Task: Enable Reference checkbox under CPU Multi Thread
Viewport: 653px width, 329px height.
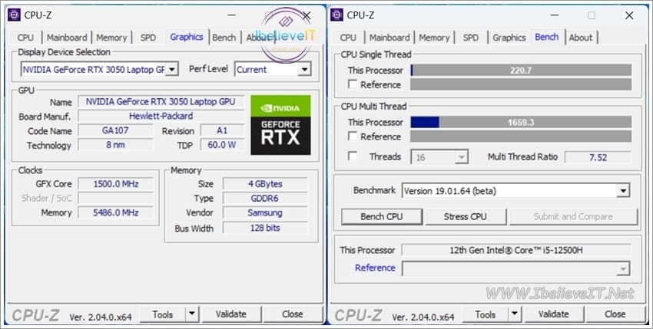Action: coord(353,137)
